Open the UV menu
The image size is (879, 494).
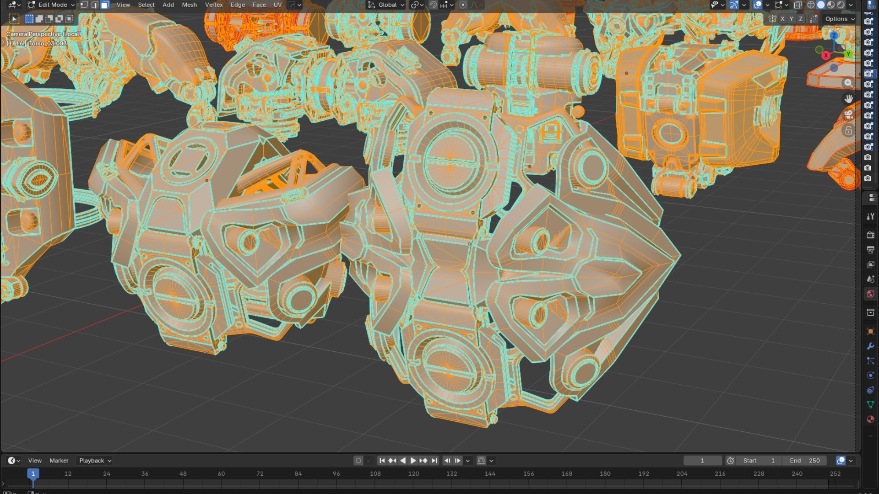277,5
